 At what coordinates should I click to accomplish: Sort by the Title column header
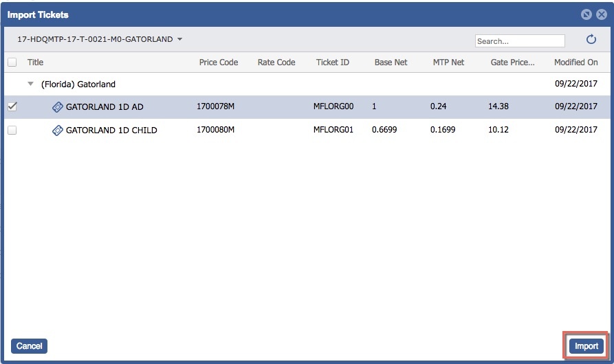point(35,62)
